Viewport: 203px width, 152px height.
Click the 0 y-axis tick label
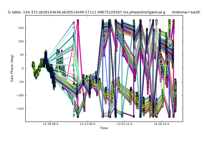coord(23,68)
